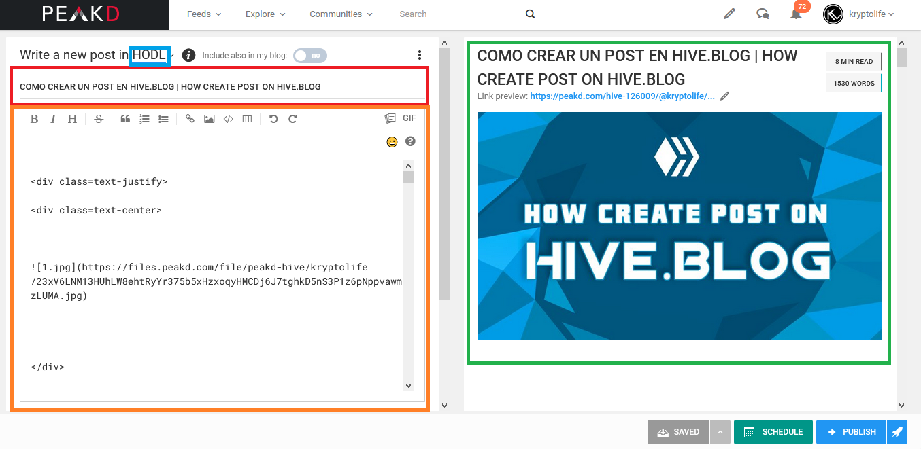
Task: Click the editor panel scrollbar up arrow
Action: tap(444, 43)
